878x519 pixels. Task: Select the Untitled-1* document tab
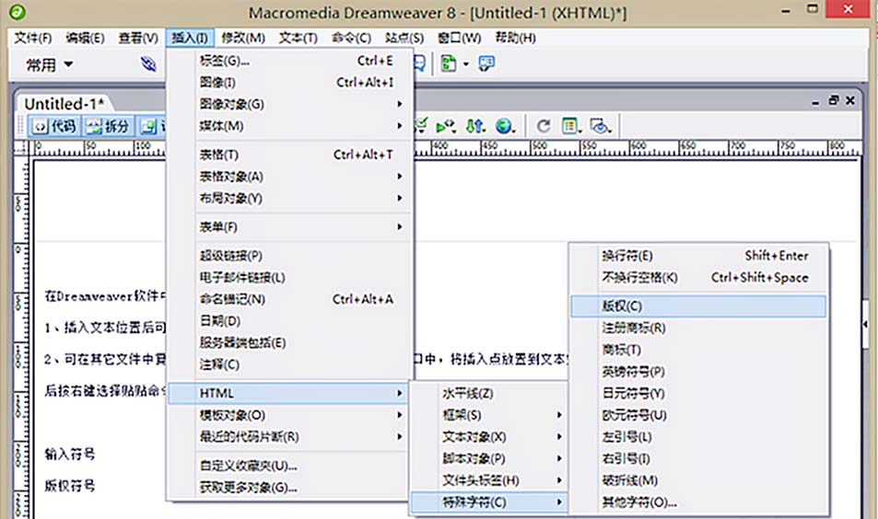(64, 103)
